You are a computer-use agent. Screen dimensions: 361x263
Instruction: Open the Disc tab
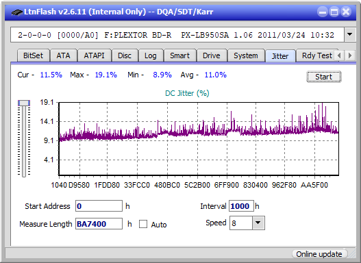pos(125,55)
